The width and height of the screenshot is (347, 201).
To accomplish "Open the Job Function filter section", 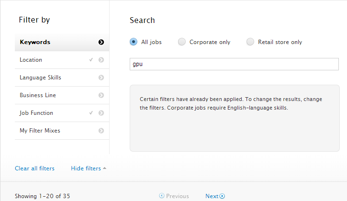I will pos(36,113).
